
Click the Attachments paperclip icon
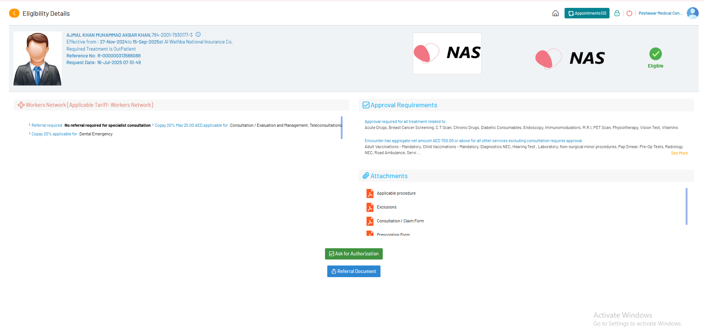tap(366, 176)
